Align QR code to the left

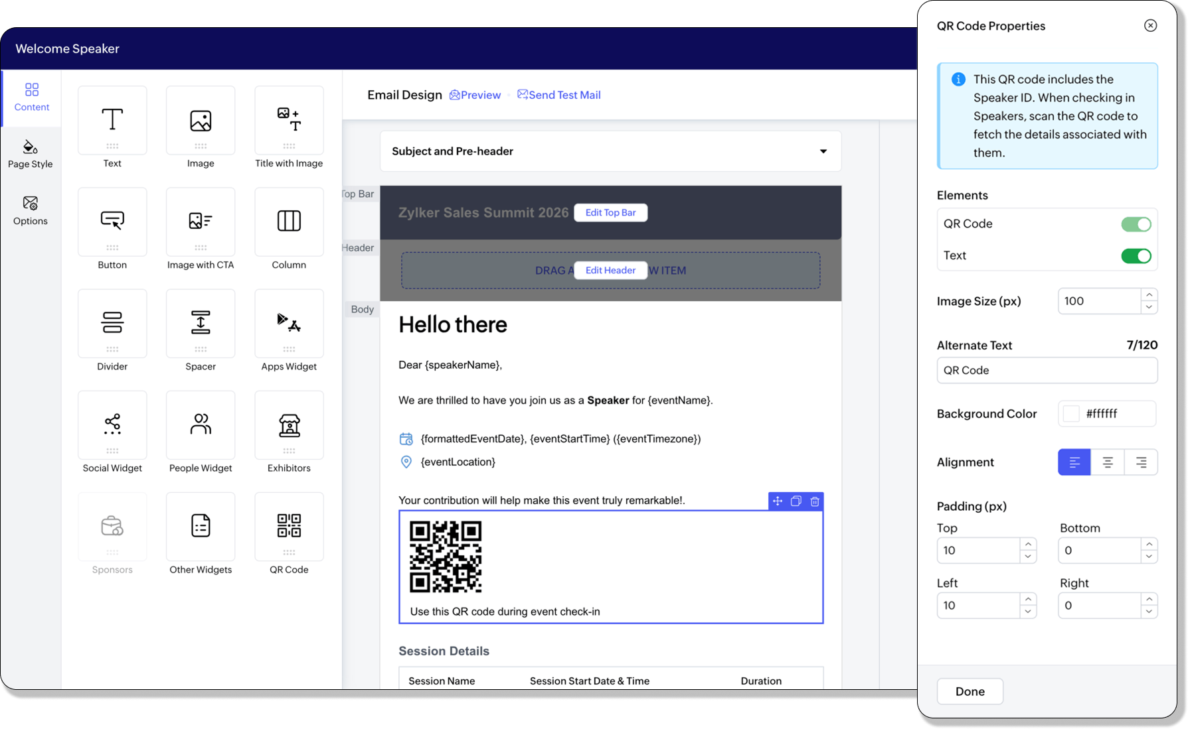(x=1074, y=462)
